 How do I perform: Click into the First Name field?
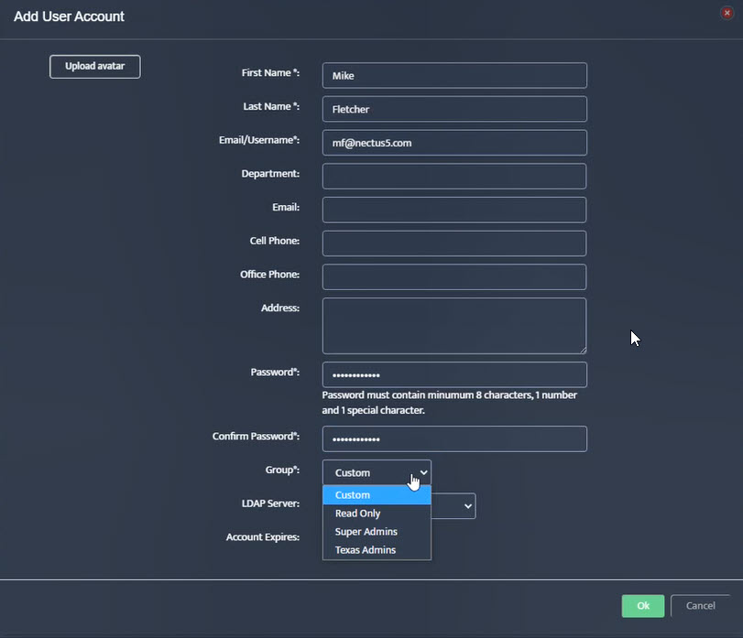tap(454, 75)
